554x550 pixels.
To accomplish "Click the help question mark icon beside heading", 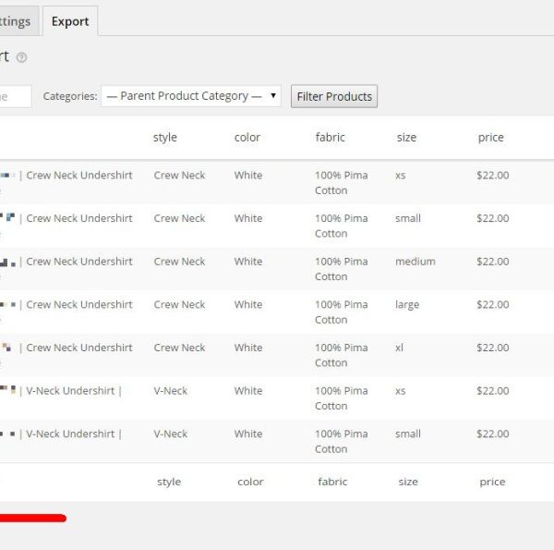I will tap(21, 57).
